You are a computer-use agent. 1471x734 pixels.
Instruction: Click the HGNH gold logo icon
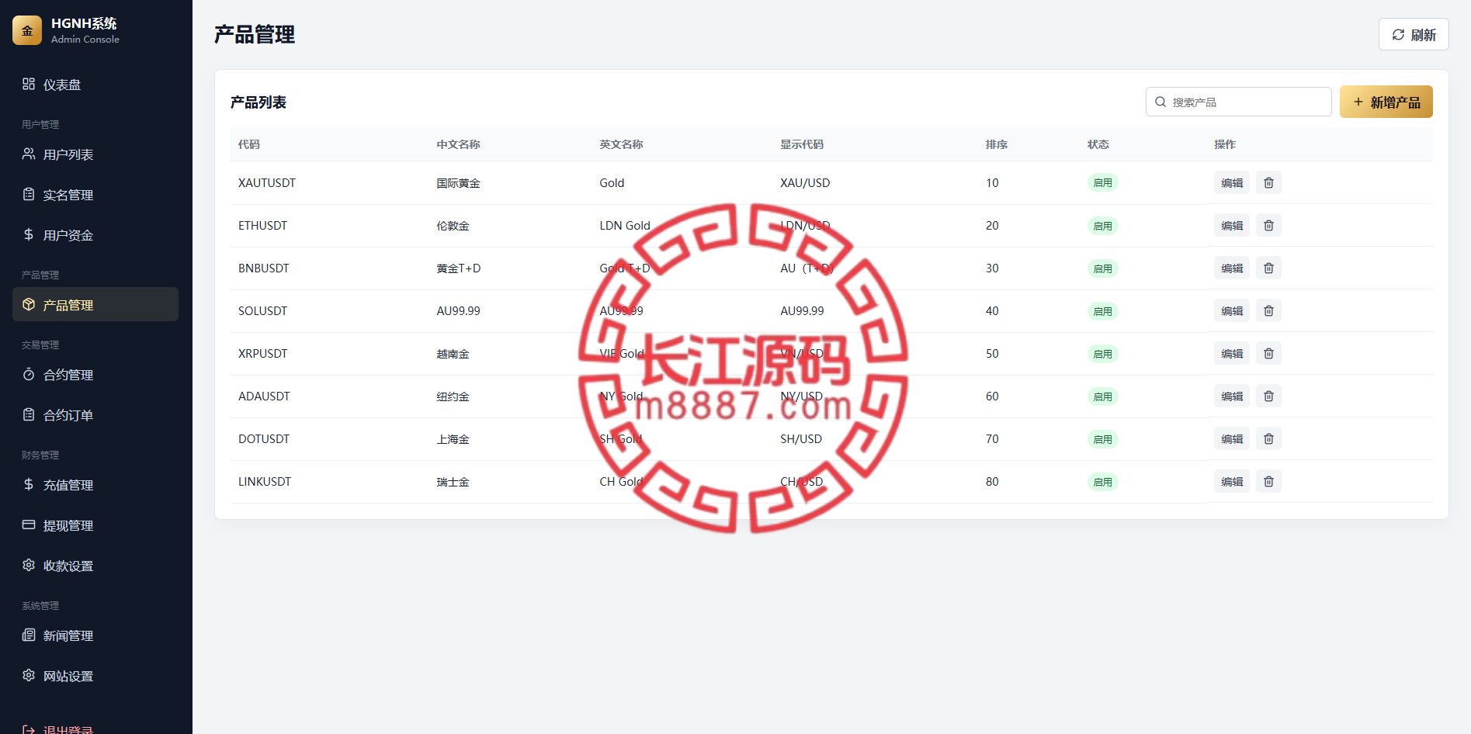[27, 30]
